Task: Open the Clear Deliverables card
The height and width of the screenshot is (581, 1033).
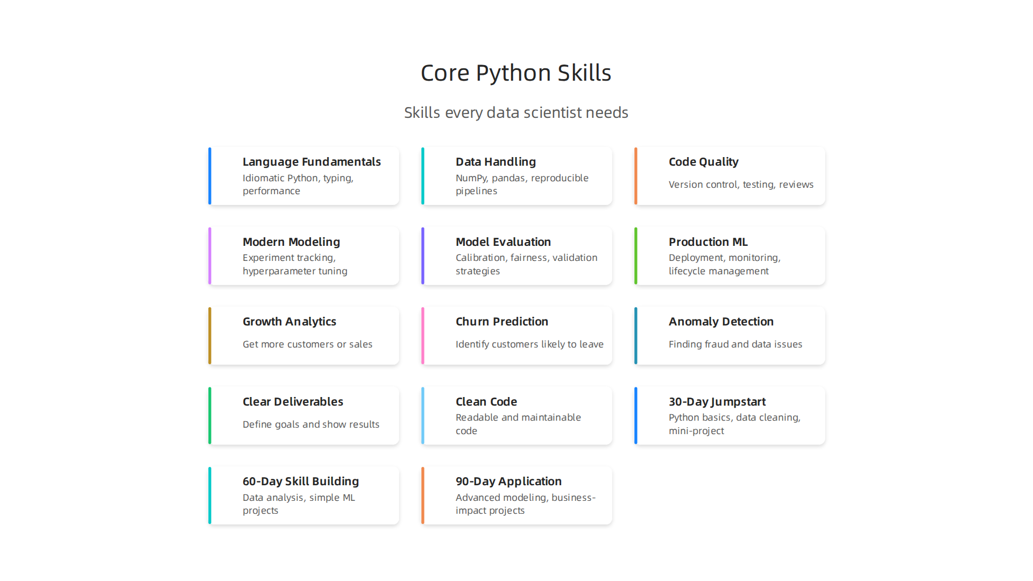Action: pyautogui.click(x=303, y=416)
